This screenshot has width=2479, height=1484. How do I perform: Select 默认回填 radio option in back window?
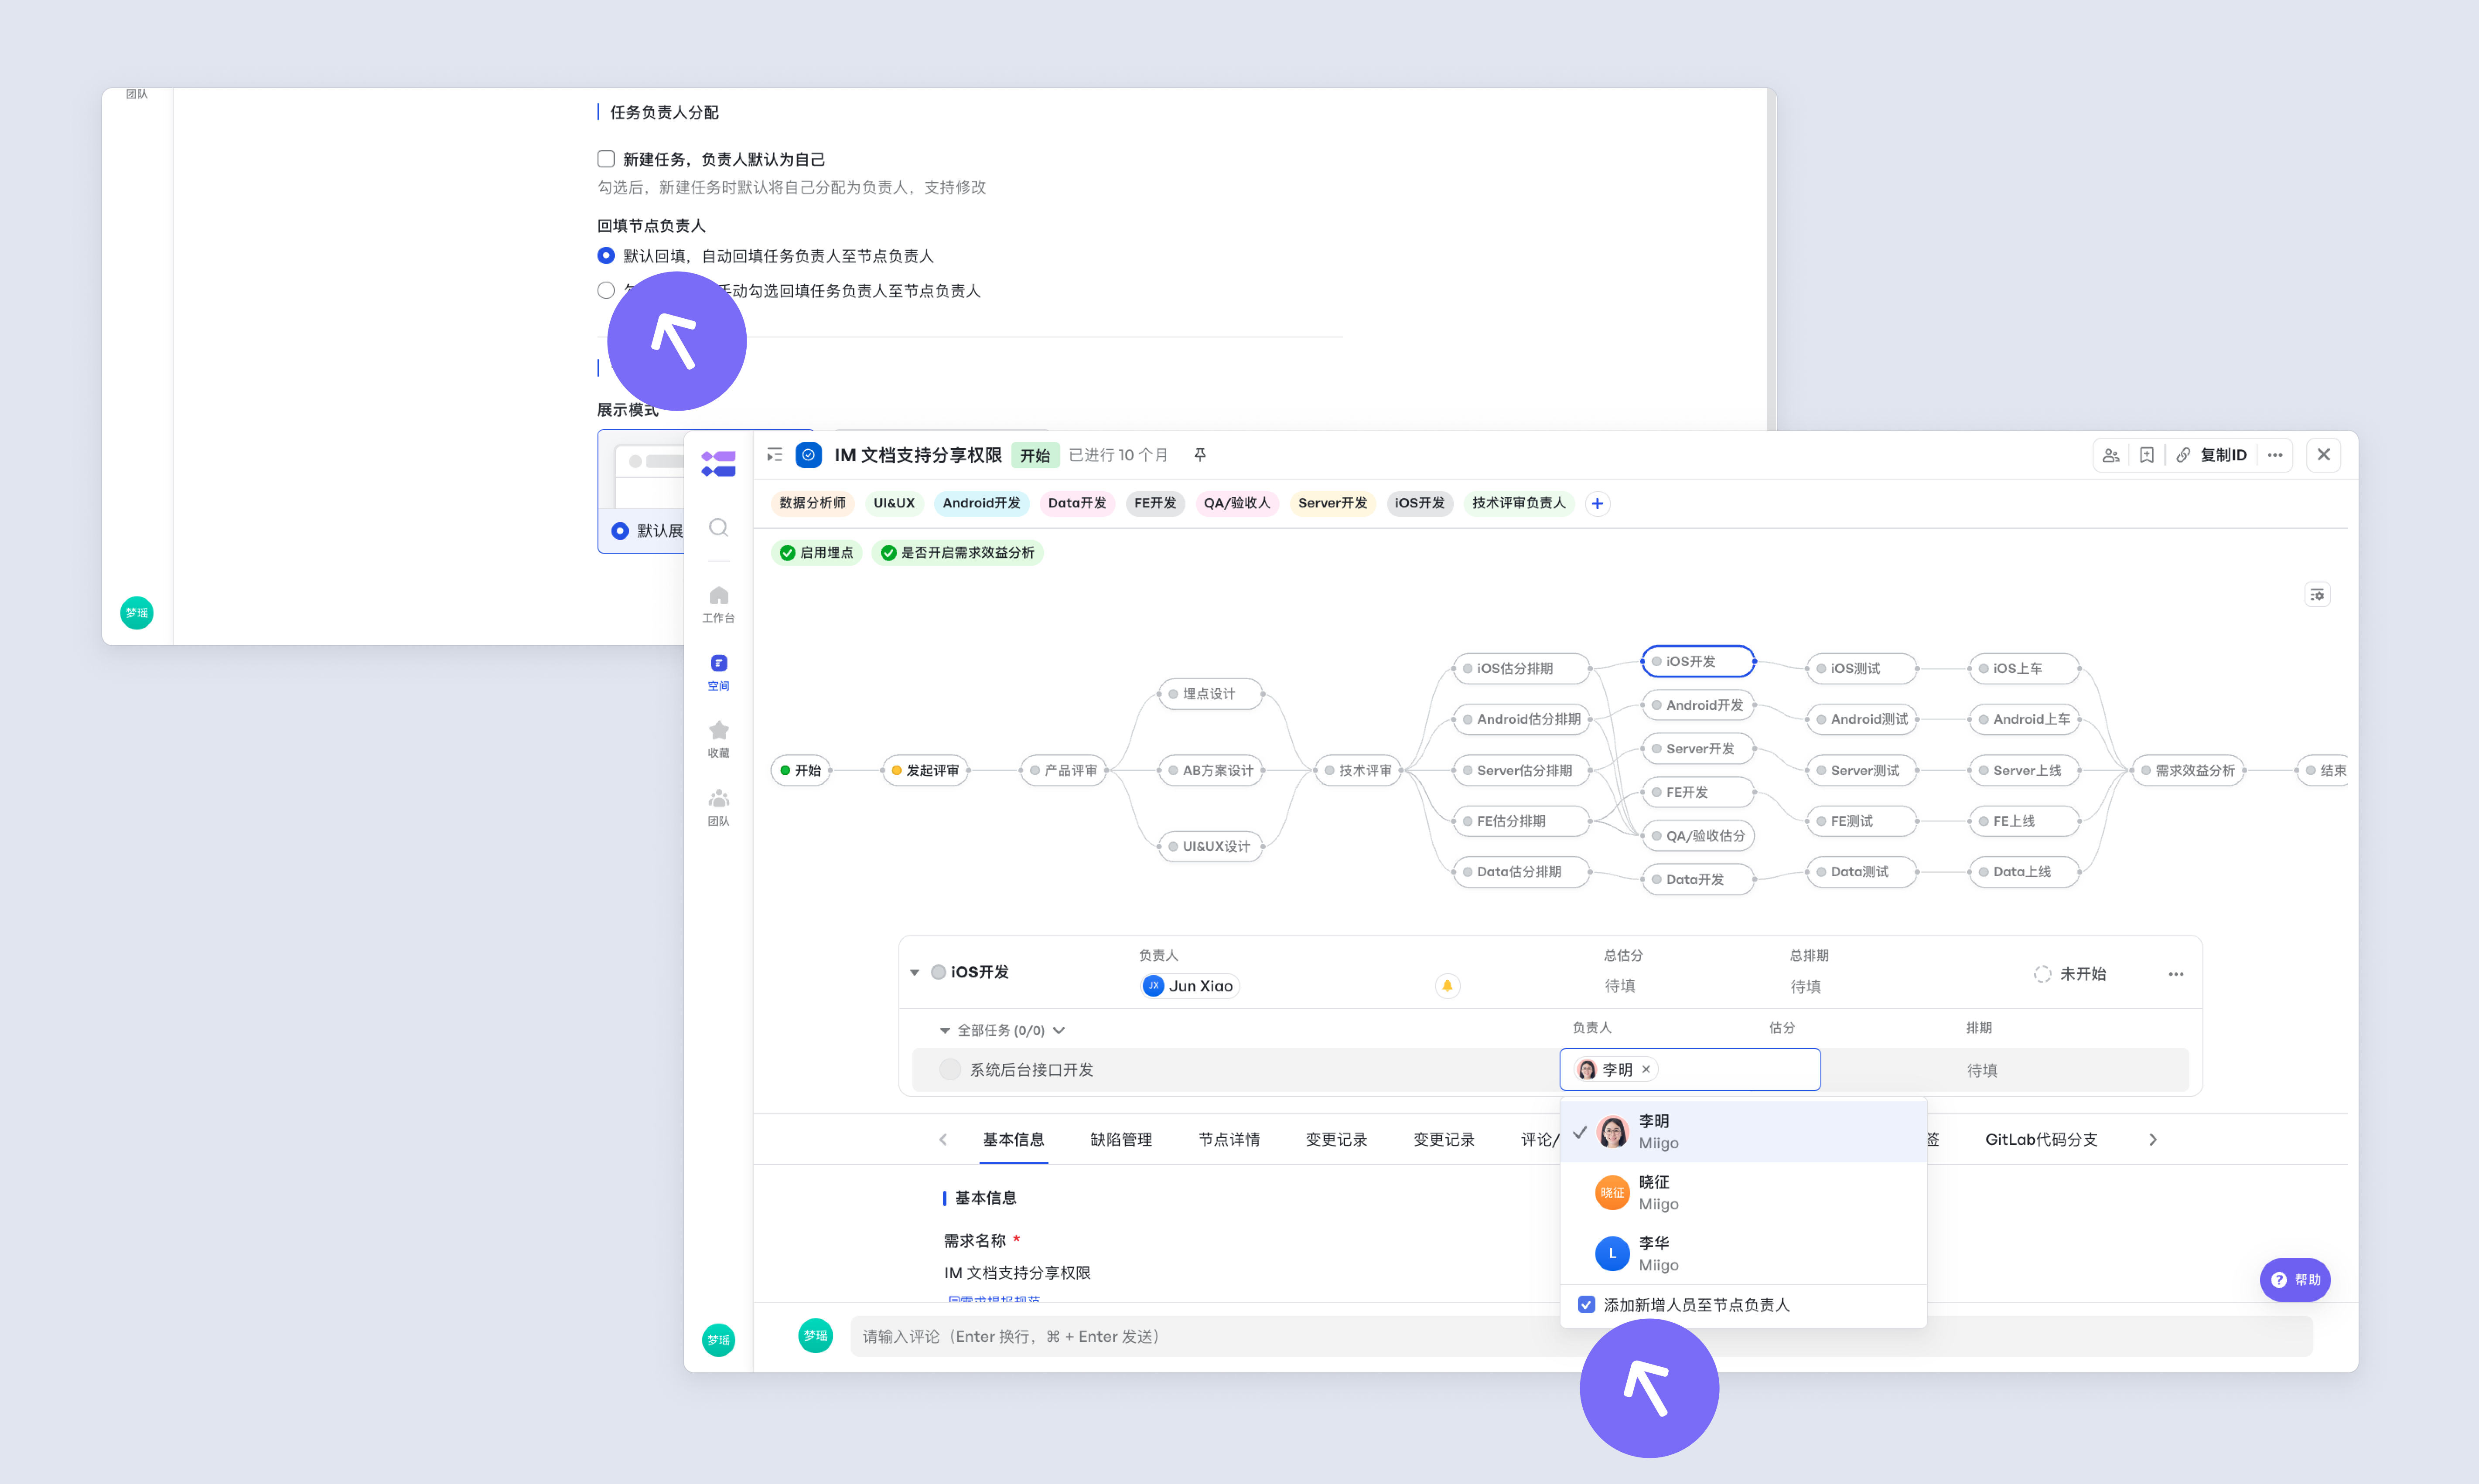click(606, 256)
